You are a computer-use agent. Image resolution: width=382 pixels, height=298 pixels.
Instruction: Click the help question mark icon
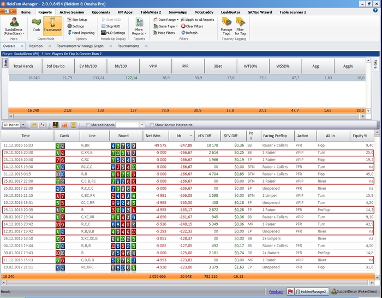click(x=375, y=10)
